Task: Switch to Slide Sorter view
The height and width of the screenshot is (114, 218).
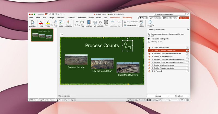Action: click(x=153, y=100)
